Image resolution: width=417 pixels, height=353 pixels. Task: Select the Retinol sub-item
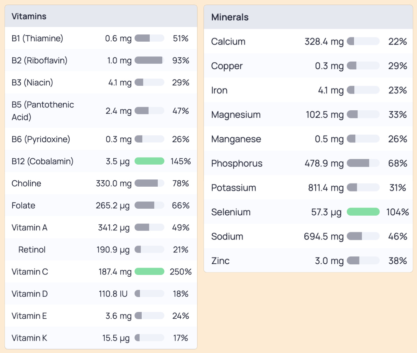[32, 250]
